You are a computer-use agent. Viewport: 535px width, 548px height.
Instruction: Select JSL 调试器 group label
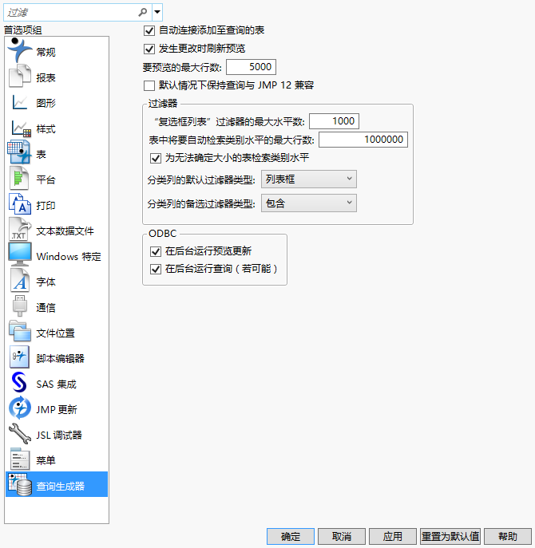59,435
